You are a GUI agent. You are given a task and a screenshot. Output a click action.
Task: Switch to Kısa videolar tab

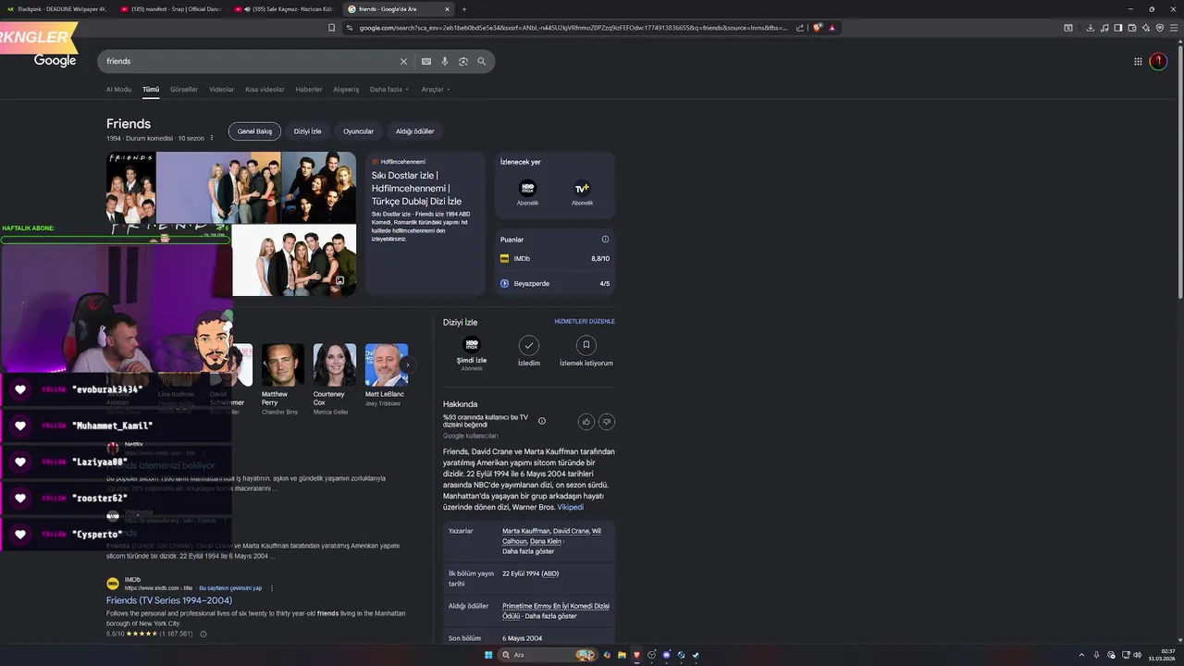[x=265, y=90]
